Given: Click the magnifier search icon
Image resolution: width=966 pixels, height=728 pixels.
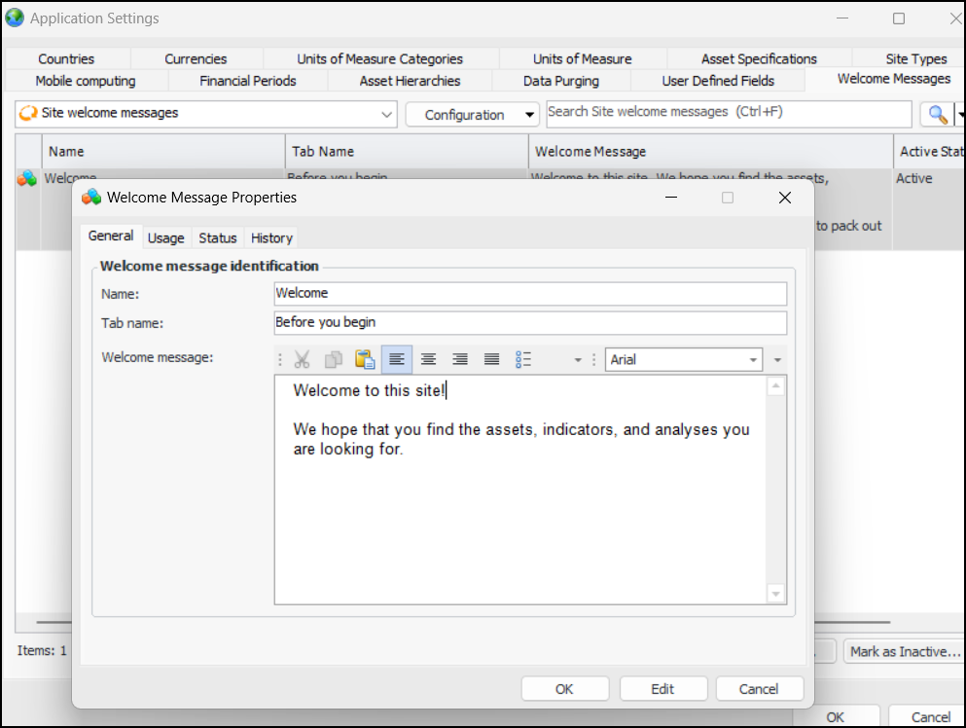Looking at the screenshot, I should [x=937, y=114].
